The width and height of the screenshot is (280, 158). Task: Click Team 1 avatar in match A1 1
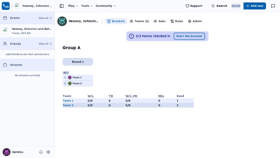coord(70,77)
